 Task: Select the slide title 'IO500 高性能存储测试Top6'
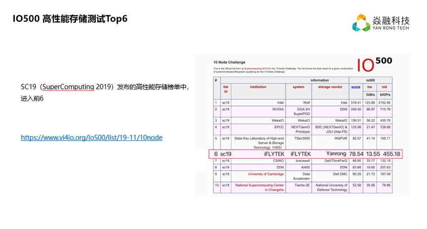(70, 19)
